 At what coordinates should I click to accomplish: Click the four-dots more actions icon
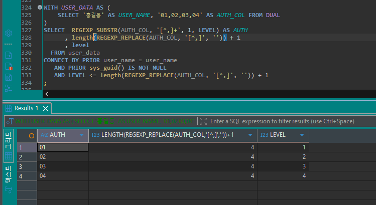coord(8,44)
